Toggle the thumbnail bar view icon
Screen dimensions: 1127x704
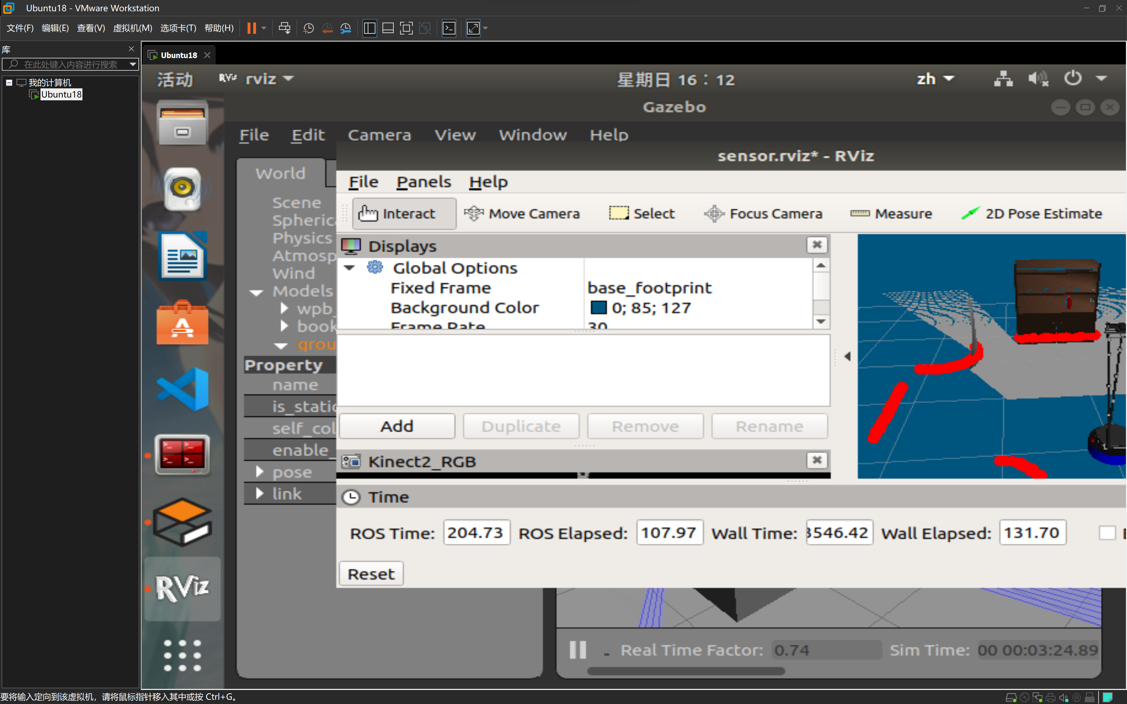click(388, 29)
